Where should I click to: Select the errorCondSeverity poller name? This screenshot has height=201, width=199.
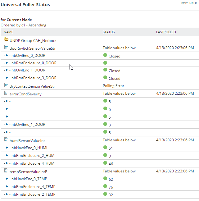pos(25,94)
